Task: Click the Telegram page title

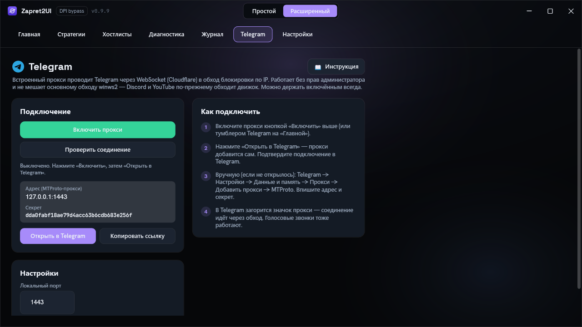Action: (x=50, y=67)
